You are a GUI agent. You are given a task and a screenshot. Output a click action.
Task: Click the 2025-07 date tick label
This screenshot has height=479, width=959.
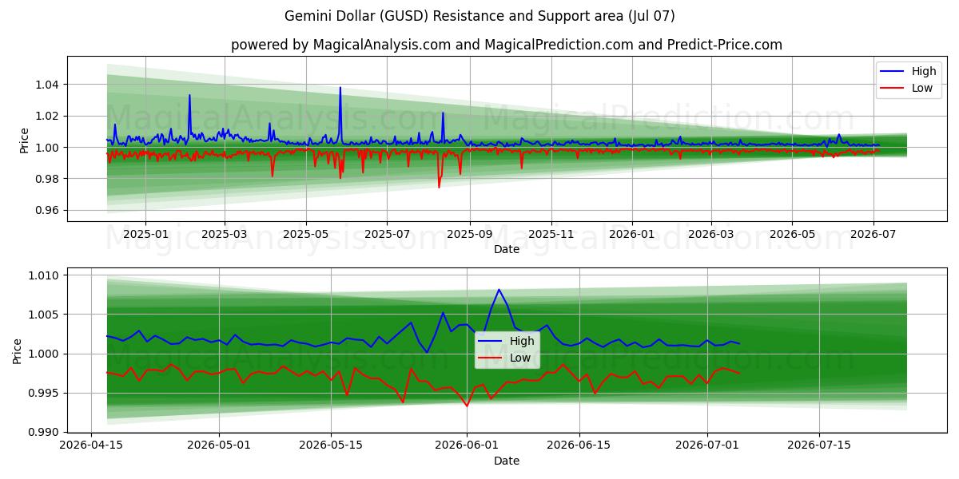(387, 235)
